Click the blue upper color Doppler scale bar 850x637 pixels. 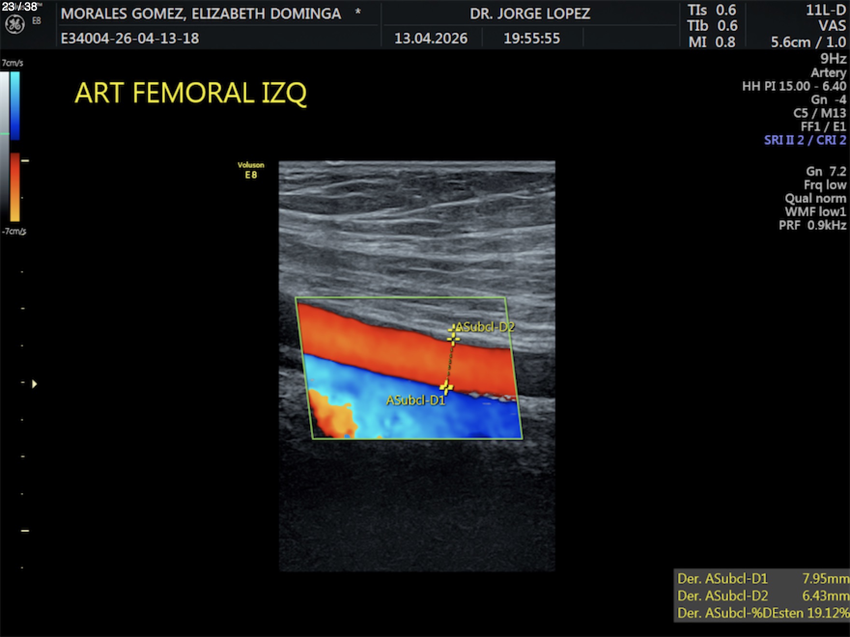click(15, 105)
